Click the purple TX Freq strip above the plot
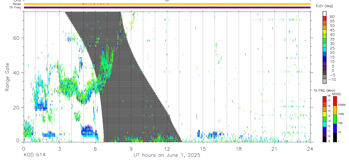The width and height of the screenshot is (349, 161). tap(167, 7)
